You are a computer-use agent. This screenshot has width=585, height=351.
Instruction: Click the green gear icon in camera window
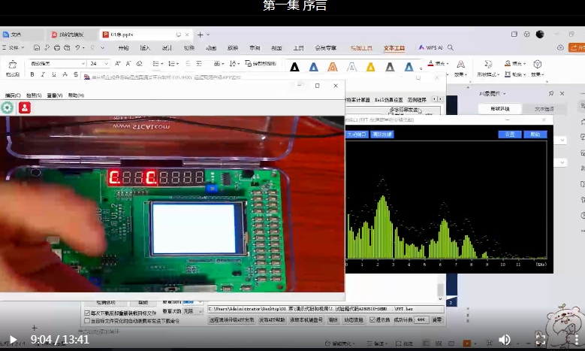coord(8,108)
